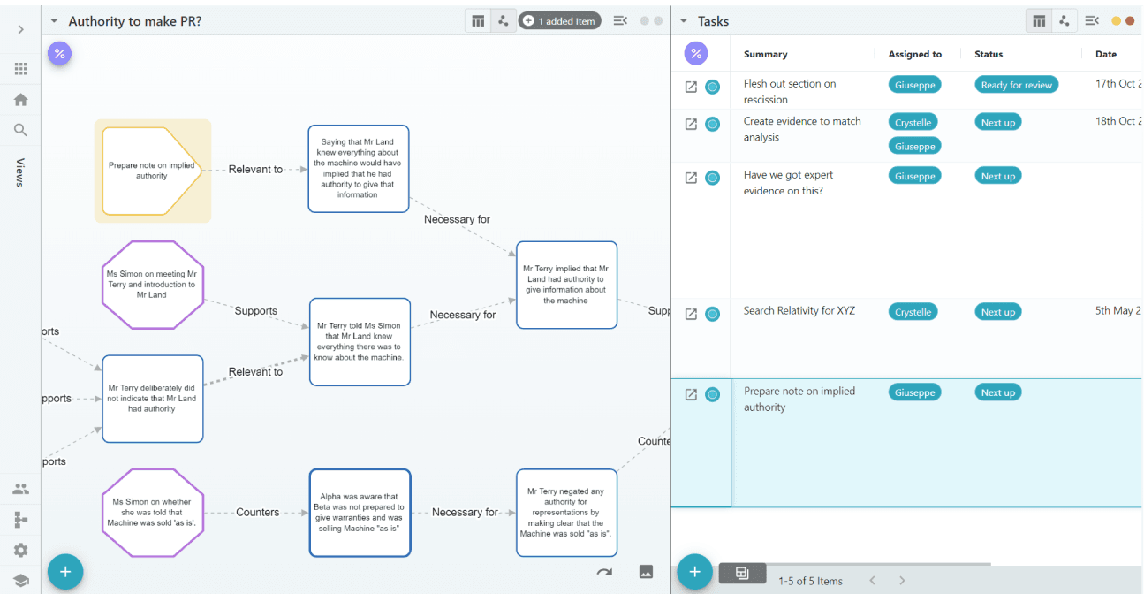Screen dimensions: 1144x594
Task: Select 'Mr Terry deliberately did not indicate' node
Action: click(x=153, y=399)
